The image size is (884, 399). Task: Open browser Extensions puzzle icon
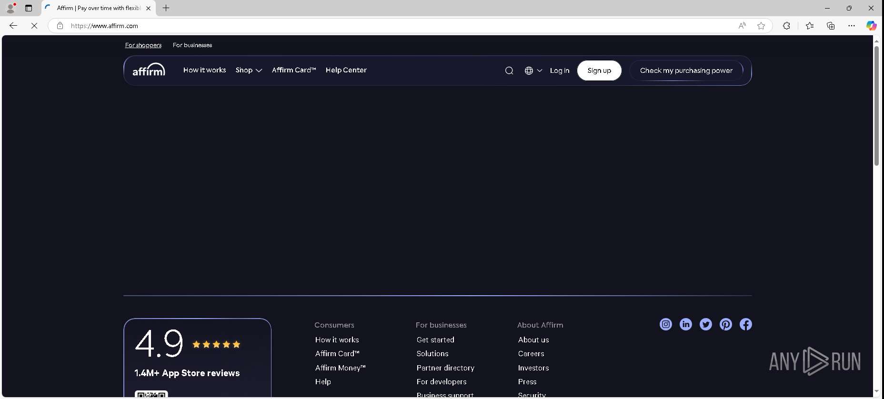coord(786,26)
